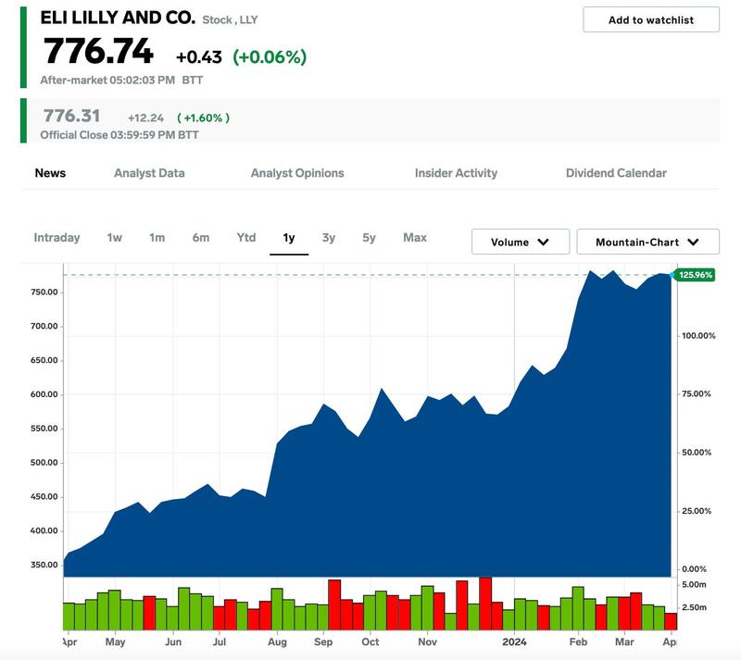This screenshot has width=741, height=660.
Task: Click the official close change +12.24
Action: 145,118
